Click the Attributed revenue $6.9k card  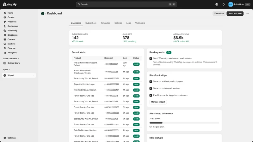pyautogui.click(x=196, y=38)
